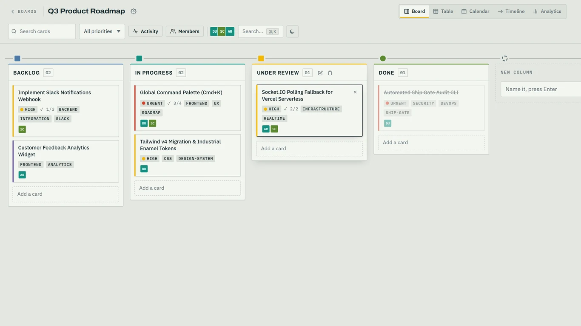Click the SLACK tag on Slack card
Viewport: 581px width, 326px height.
click(x=63, y=119)
